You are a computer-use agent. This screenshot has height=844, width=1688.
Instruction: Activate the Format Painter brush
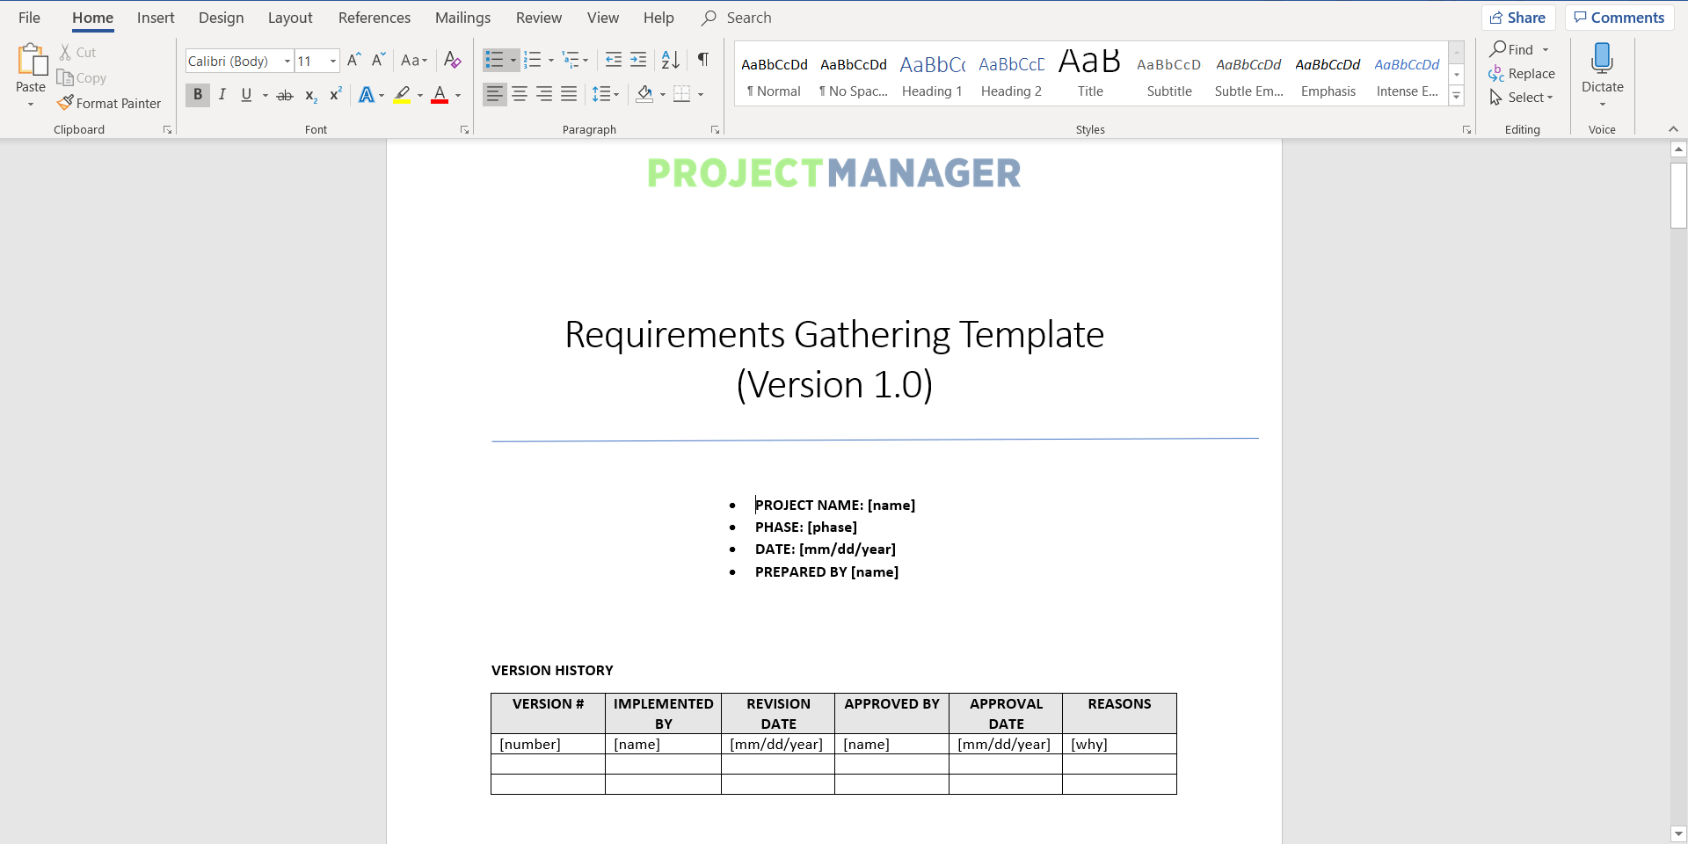(x=65, y=103)
